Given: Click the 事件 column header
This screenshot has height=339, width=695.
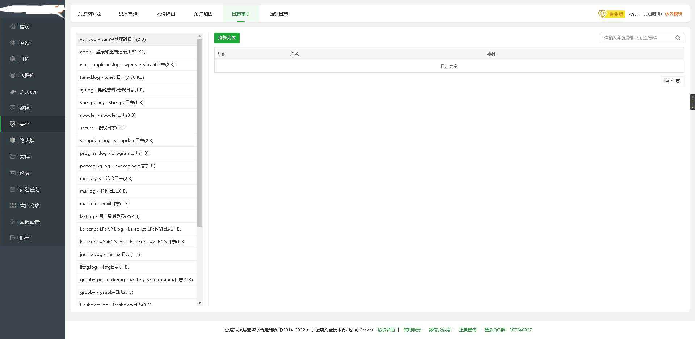Looking at the screenshot, I should [x=492, y=54].
